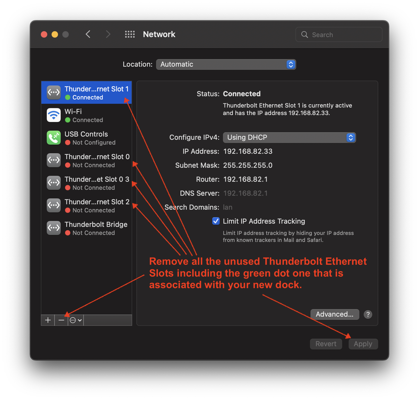Open the service action menu (ellipsis)
Viewport: 419px width, 400px height.
coord(76,320)
